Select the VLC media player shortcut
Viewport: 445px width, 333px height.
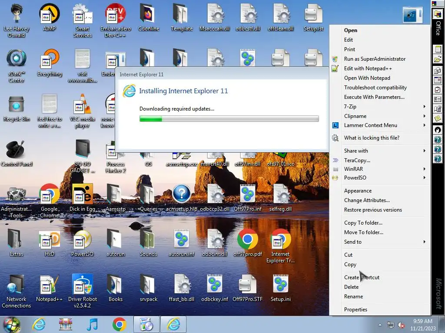(x=82, y=111)
